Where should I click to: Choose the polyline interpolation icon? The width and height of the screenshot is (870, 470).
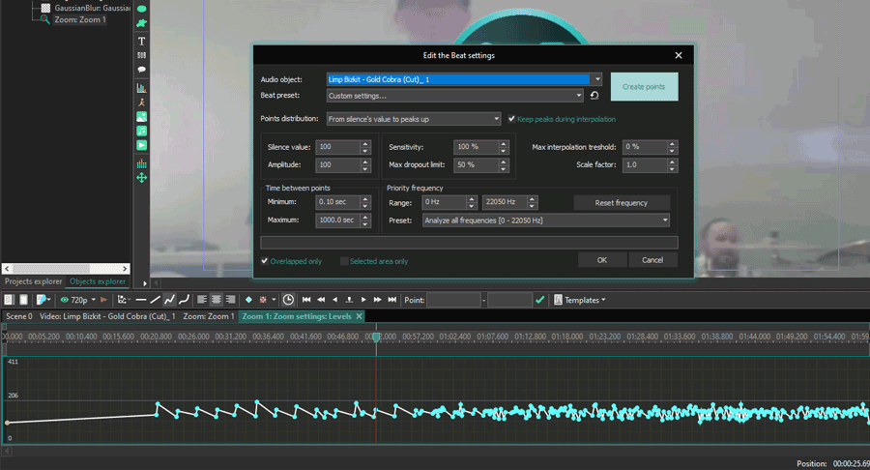[170, 300]
